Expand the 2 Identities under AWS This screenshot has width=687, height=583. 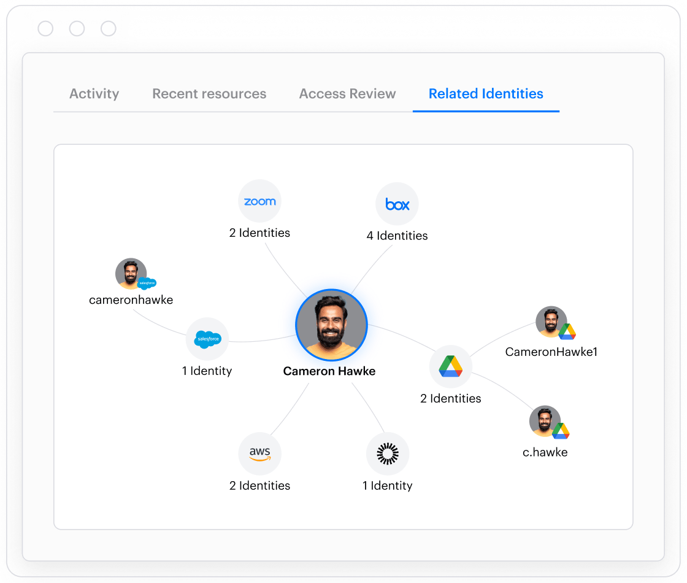click(x=259, y=485)
